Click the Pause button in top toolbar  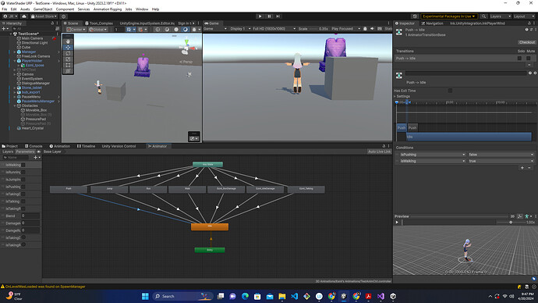269,16
